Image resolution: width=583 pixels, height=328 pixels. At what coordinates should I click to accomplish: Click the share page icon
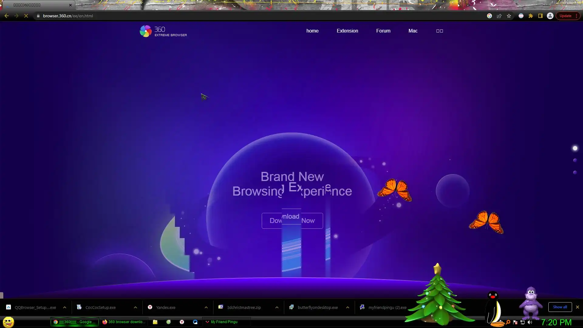tap(499, 16)
